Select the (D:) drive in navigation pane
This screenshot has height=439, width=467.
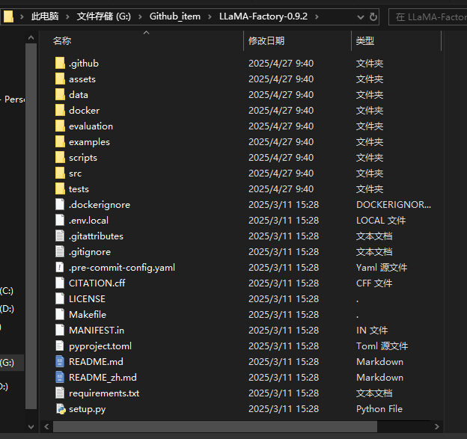click(7, 309)
